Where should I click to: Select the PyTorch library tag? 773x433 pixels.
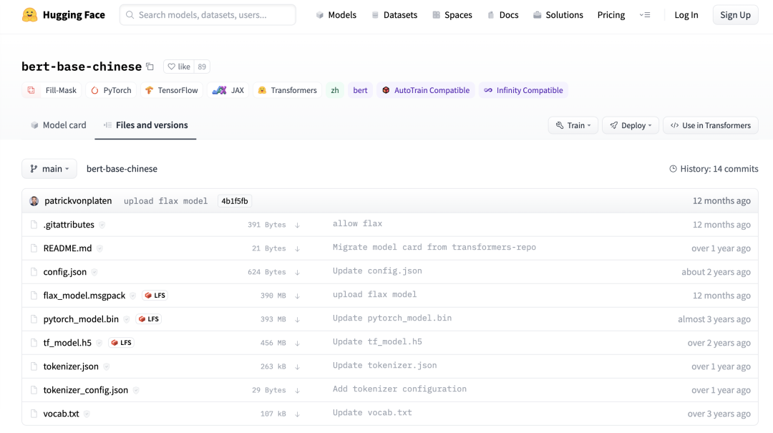[x=111, y=90]
